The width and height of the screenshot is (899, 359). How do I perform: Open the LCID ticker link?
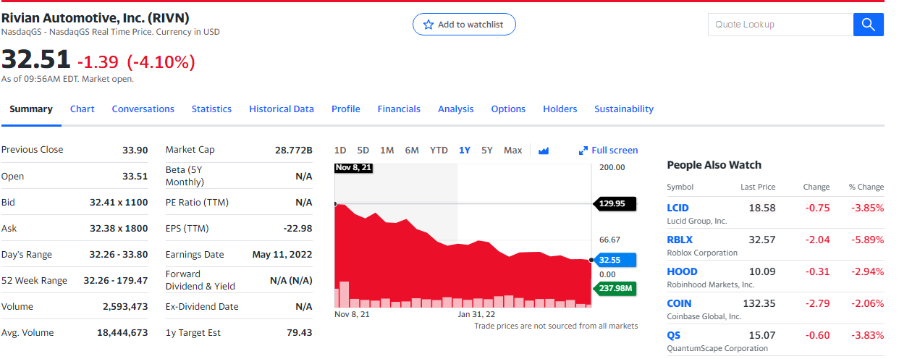(678, 208)
